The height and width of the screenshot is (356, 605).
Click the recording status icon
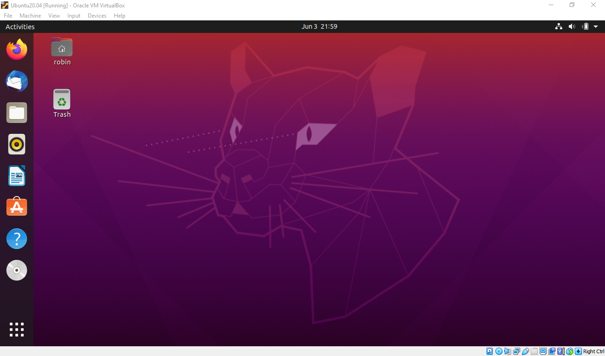[x=552, y=351]
